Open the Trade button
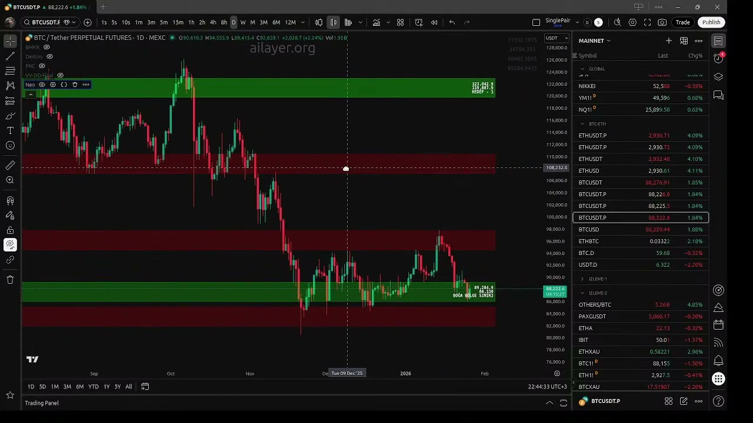753x423 pixels. [x=682, y=22]
